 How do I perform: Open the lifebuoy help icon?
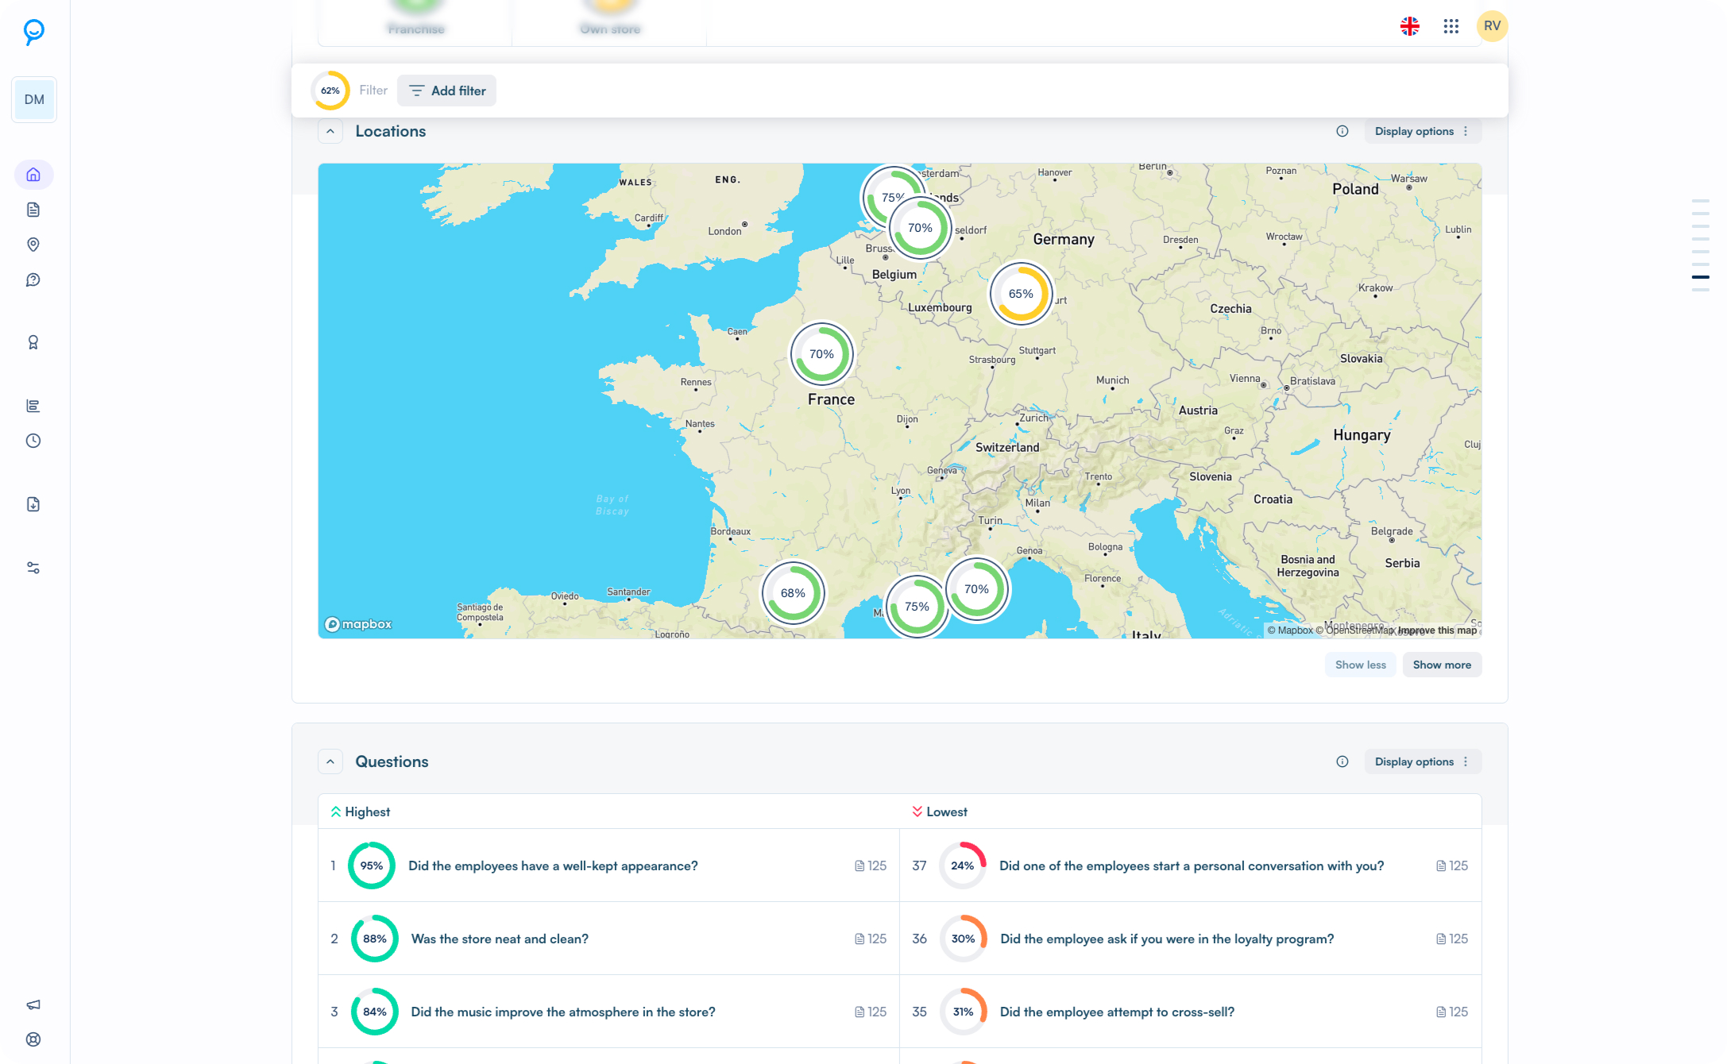pyautogui.click(x=33, y=1039)
